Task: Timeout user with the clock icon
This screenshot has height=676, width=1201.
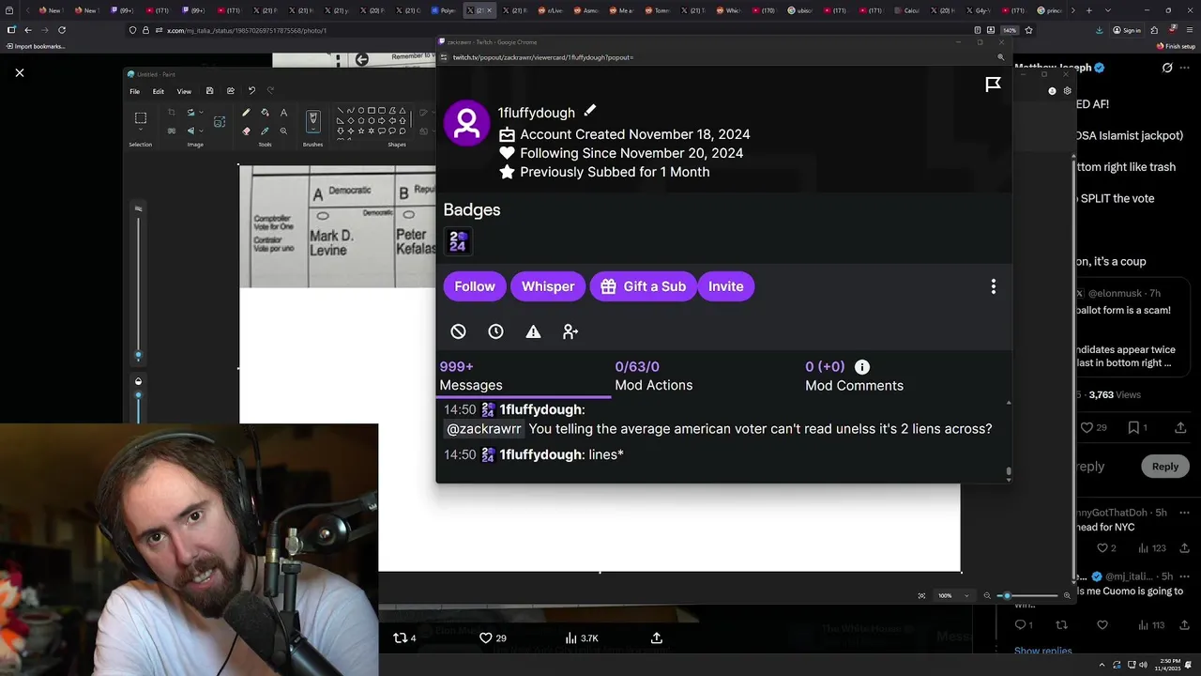Action: click(x=495, y=331)
